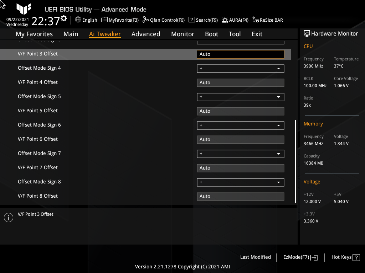365x273 pixels.
Task: Click the settings list scrollbar thumb
Action: point(295,162)
